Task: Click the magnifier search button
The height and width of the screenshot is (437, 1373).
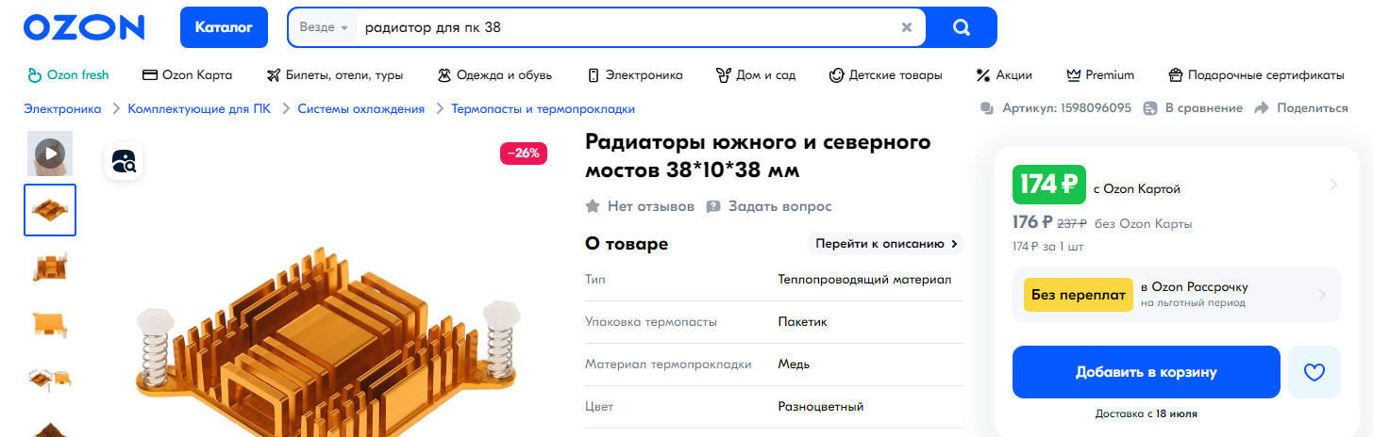Action: [x=961, y=27]
